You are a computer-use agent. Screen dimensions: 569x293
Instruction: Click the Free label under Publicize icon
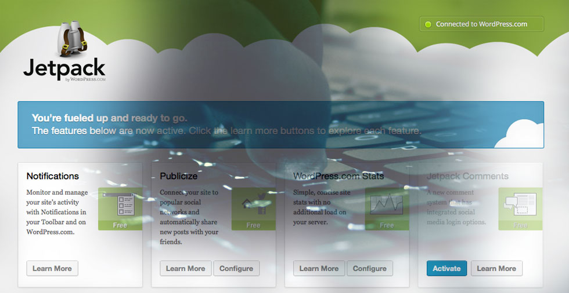coord(253,225)
